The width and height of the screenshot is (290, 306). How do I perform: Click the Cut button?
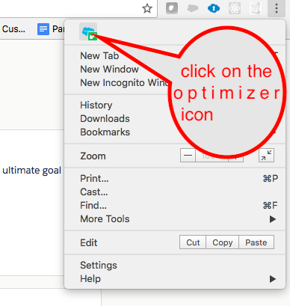[193, 242]
